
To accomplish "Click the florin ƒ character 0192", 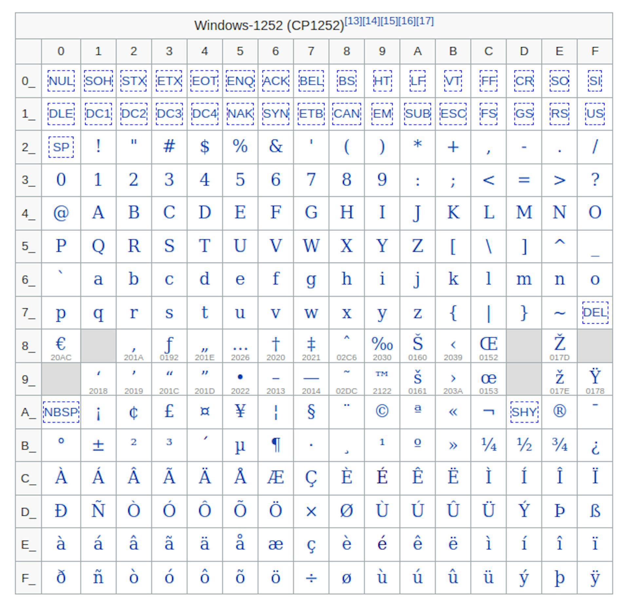I will pos(169,345).
